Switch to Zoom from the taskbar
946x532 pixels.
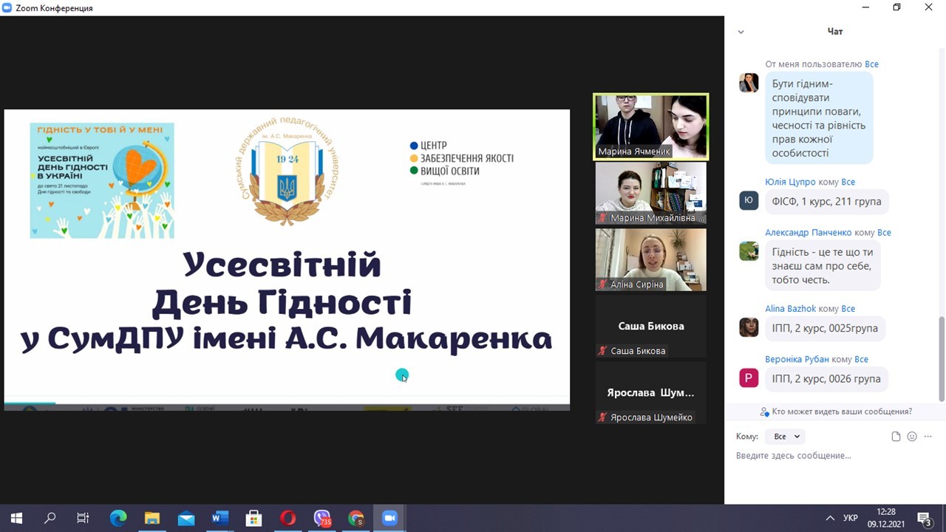point(389,519)
